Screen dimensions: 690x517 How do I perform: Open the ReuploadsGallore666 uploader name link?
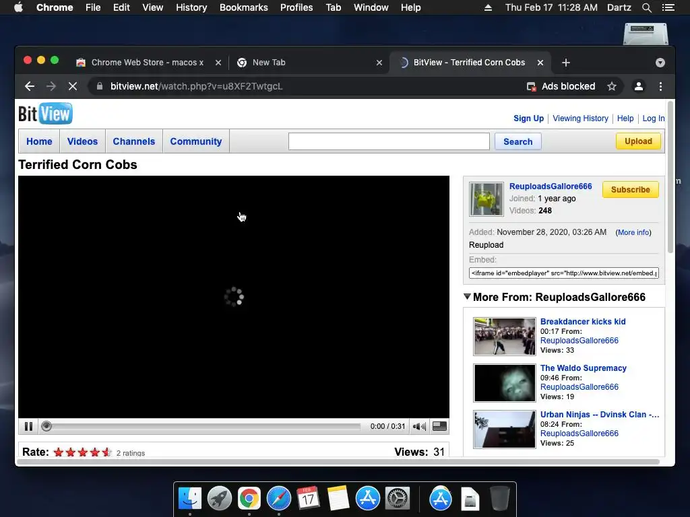551,186
